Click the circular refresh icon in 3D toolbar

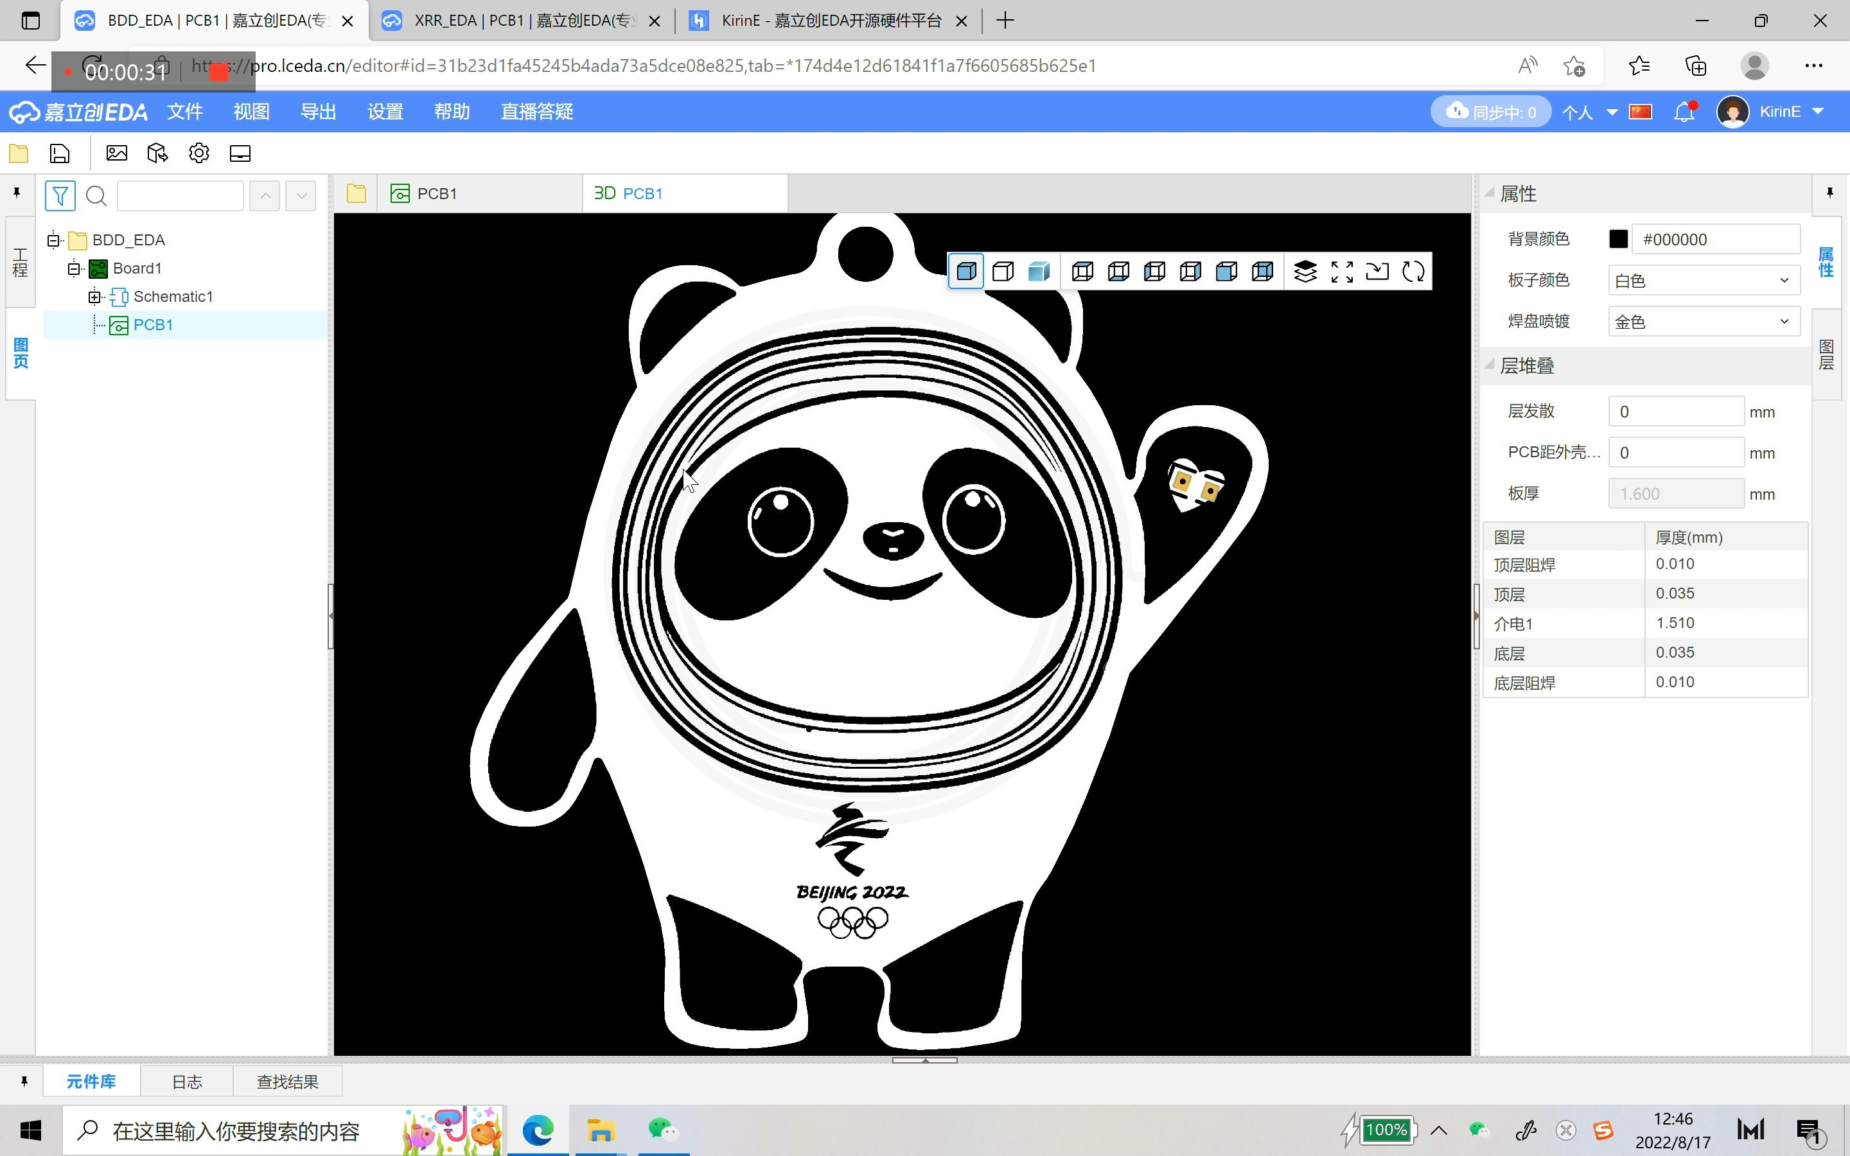coord(1413,272)
